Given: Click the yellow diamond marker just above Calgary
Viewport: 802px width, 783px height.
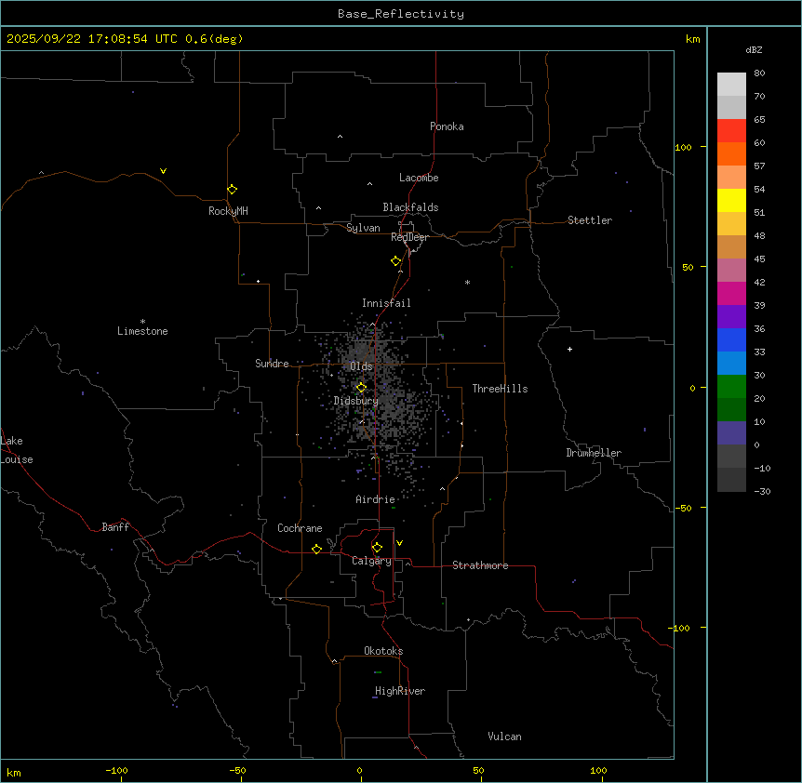Looking at the screenshot, I should (x=377, y=547).
